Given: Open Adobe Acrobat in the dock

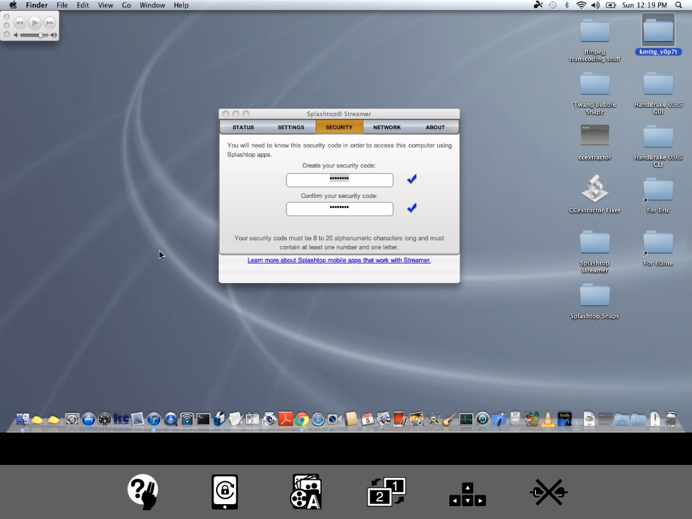Looking at the screenshot, I should pyautogui.click(x=285, y=419).
